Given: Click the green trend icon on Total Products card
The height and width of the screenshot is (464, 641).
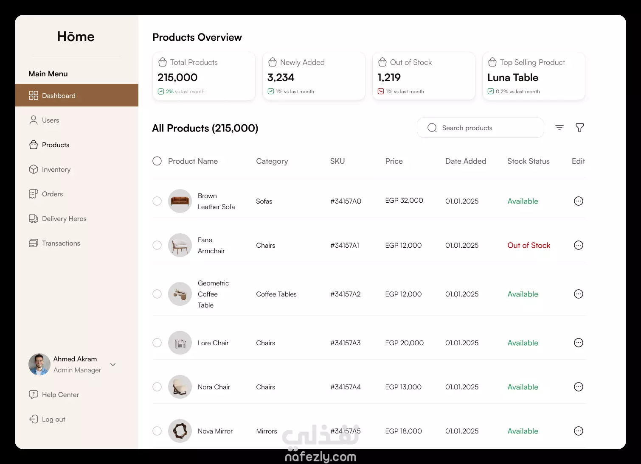Looking at the screenshot, I should pyautogui.click(x=161, y=91).
